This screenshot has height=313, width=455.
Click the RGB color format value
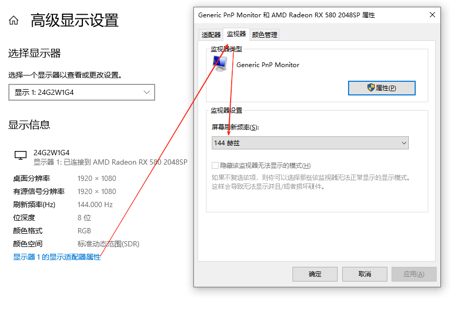(84, 231)
